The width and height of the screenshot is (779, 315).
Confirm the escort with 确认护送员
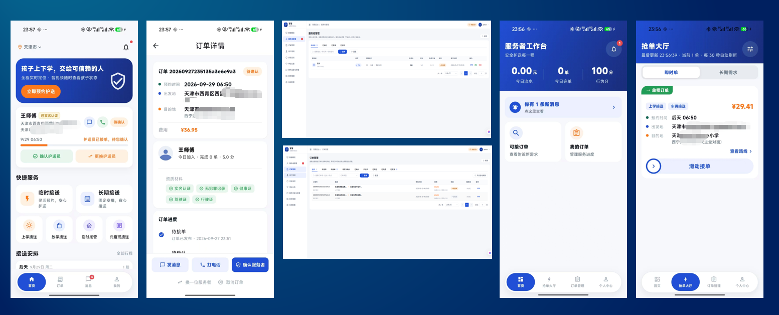pos(47,156)
